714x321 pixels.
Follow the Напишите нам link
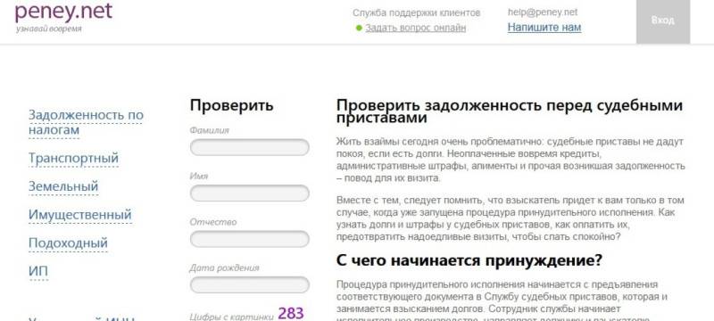click(x=544, y=28)
